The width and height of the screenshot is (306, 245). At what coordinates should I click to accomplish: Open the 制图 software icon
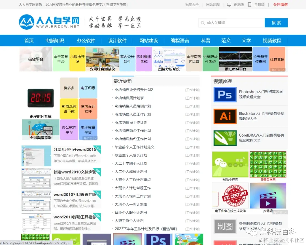click(x=225, y=227)
